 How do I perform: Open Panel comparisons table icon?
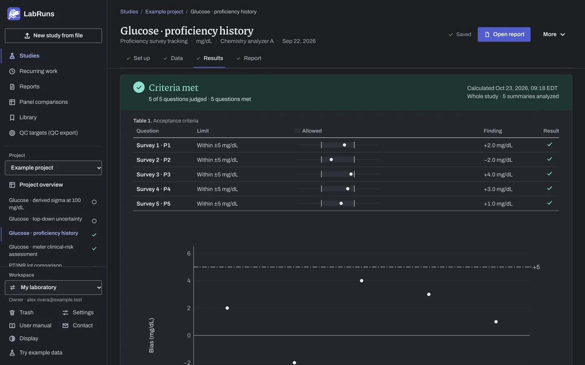pos(12,102)
